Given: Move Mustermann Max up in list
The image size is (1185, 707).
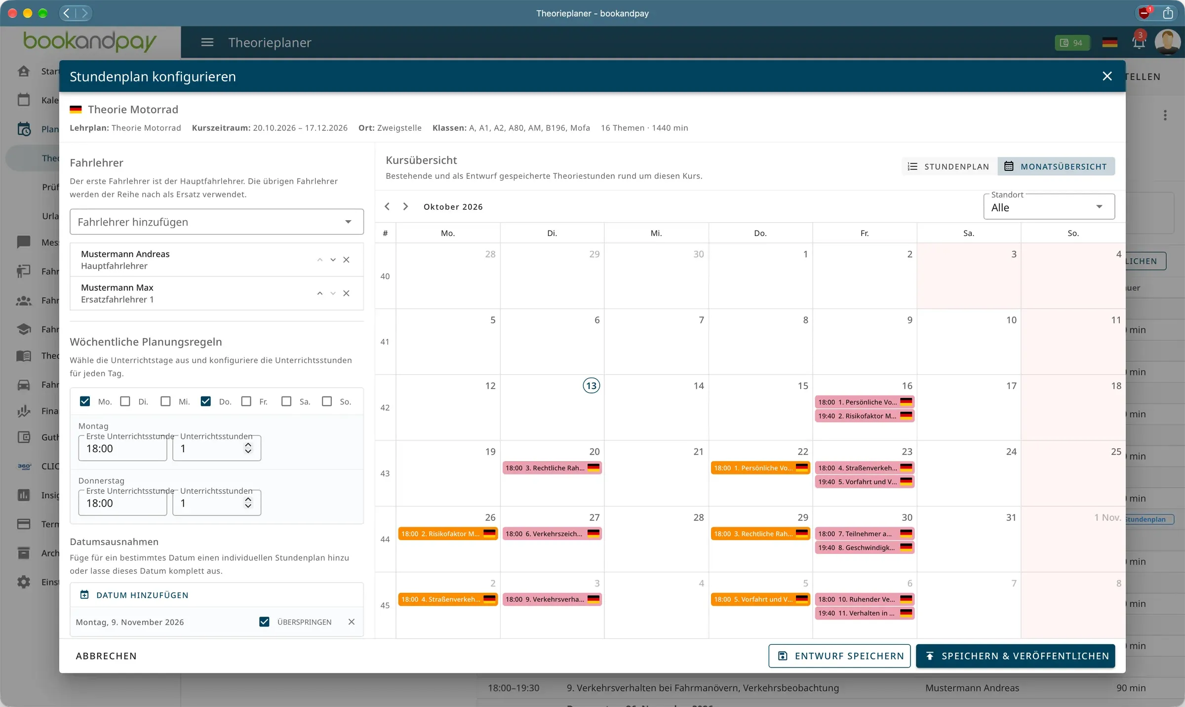Looking at the screenshot, I should 320,293.
